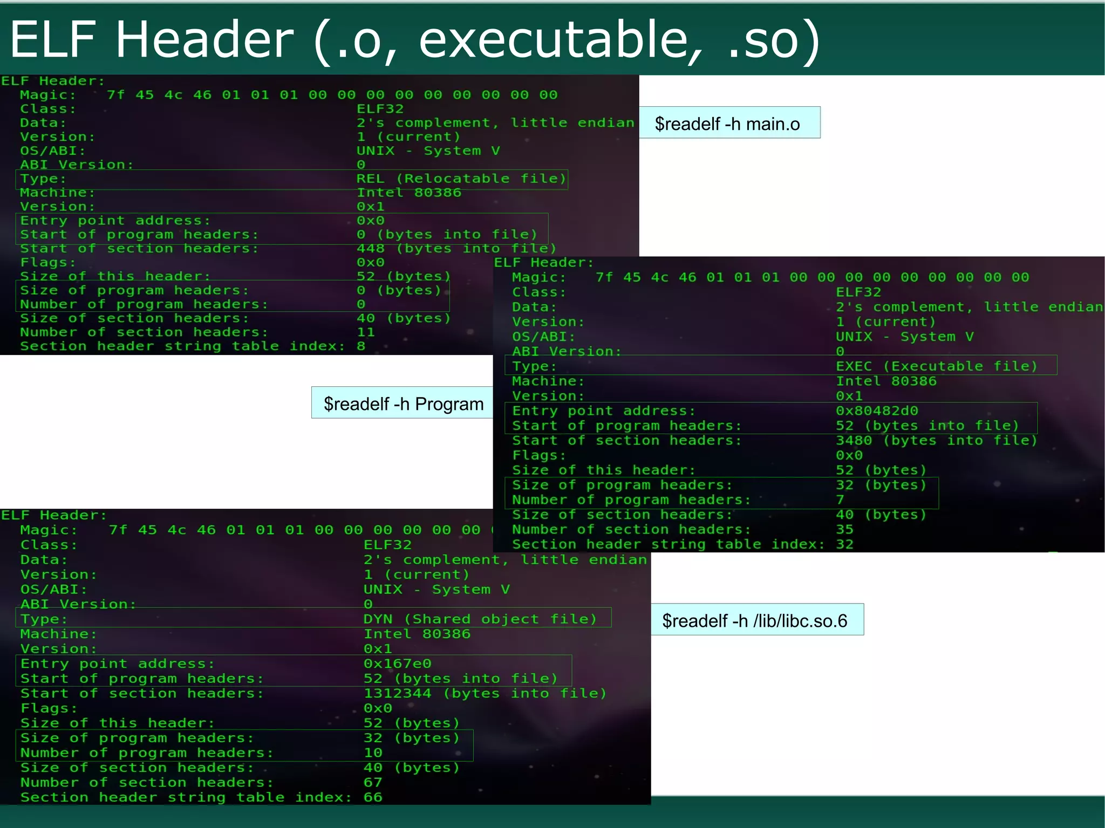Click section header count '11' in main.o output
Viewport: 1105px width, 828px height.
click(365, 332)
